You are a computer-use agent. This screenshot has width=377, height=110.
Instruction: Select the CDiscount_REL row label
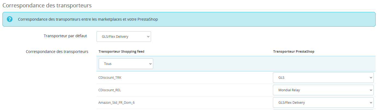point(110,90)
